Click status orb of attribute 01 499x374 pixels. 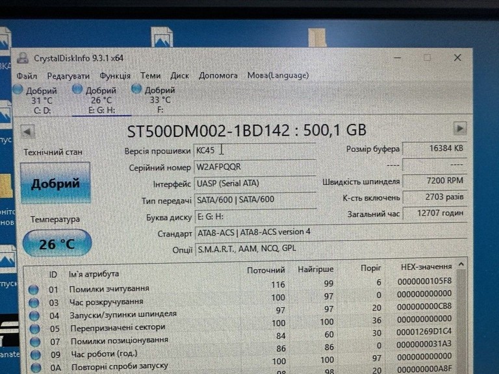[33, 290]
